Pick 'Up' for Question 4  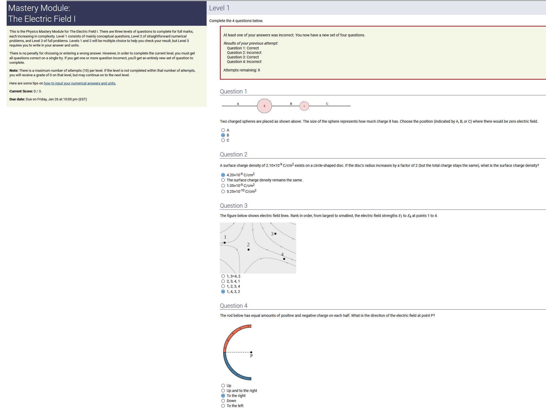pyautogui.click(x=223, y=386)
